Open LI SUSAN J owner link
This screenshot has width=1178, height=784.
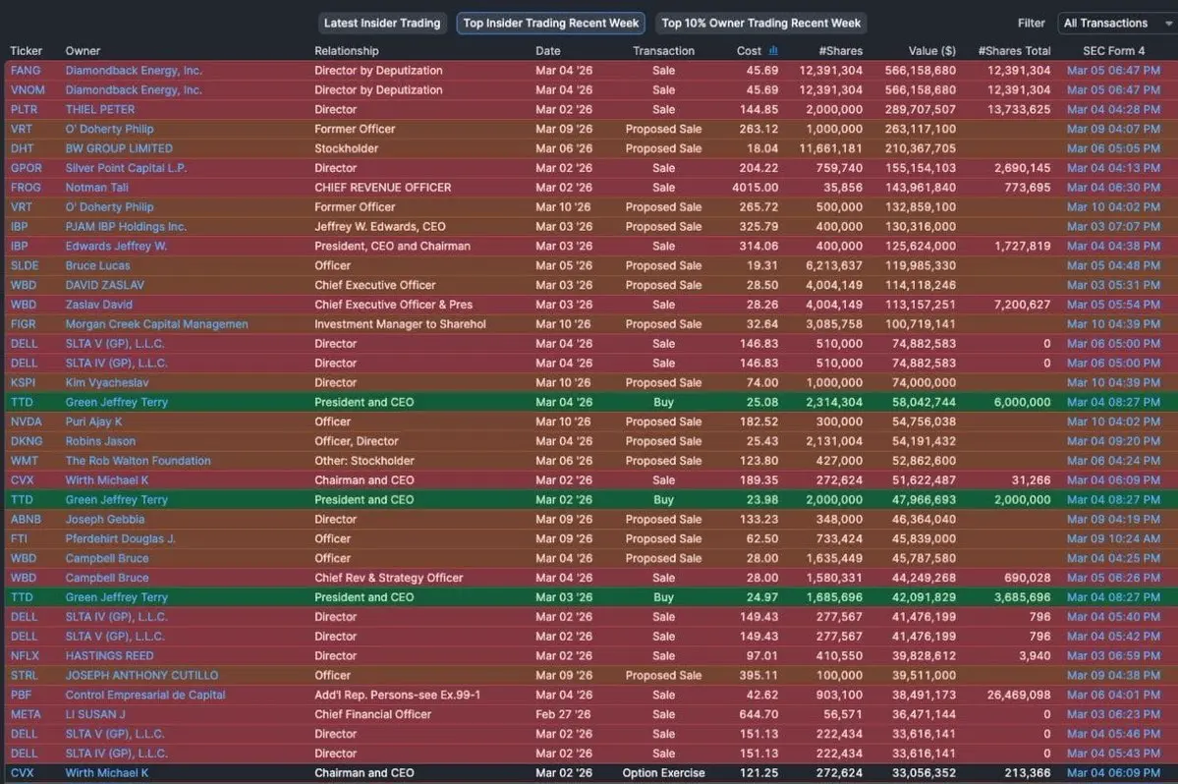[x=95, y=715]
